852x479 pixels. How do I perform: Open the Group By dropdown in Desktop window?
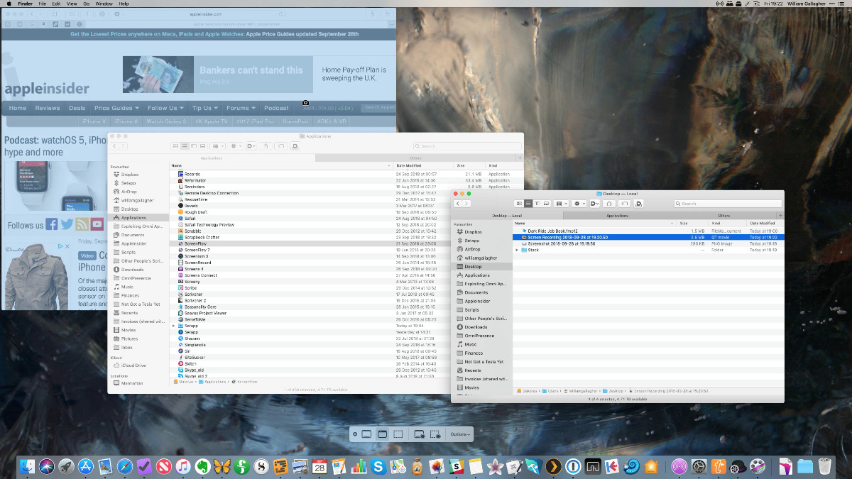[x=561, y=204]
